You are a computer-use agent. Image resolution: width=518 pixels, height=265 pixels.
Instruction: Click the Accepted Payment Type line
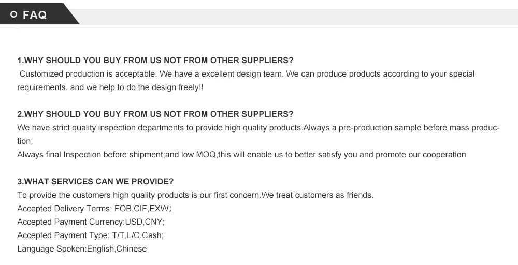[90, 235]
